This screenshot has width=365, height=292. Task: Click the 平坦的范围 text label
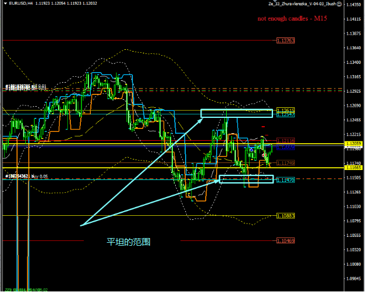pos(128,241)
